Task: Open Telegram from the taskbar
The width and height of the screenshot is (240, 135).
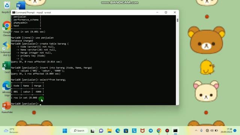Action: coord(151,131)
